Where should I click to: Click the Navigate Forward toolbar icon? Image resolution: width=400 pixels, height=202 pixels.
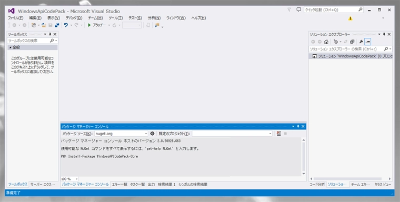24,25
